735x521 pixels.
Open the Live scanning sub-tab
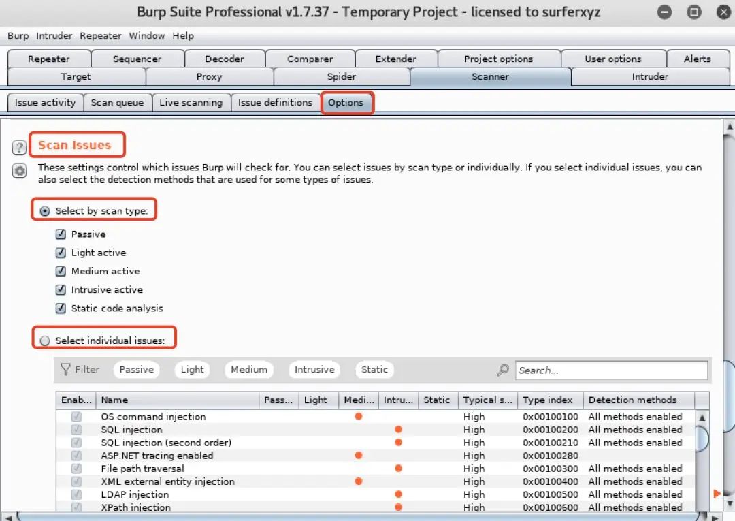(x=191, y=102)
